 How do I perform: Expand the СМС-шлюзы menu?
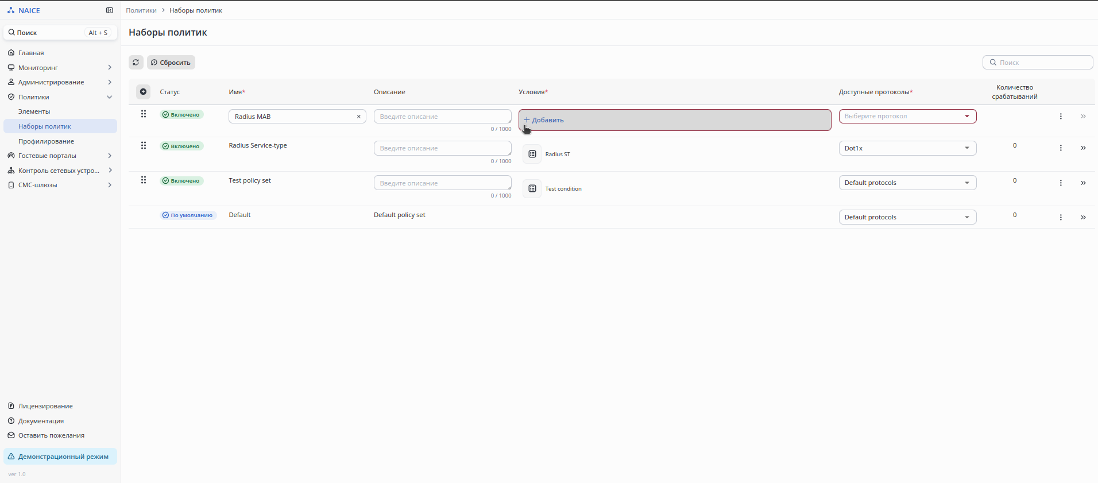point(60,185)
